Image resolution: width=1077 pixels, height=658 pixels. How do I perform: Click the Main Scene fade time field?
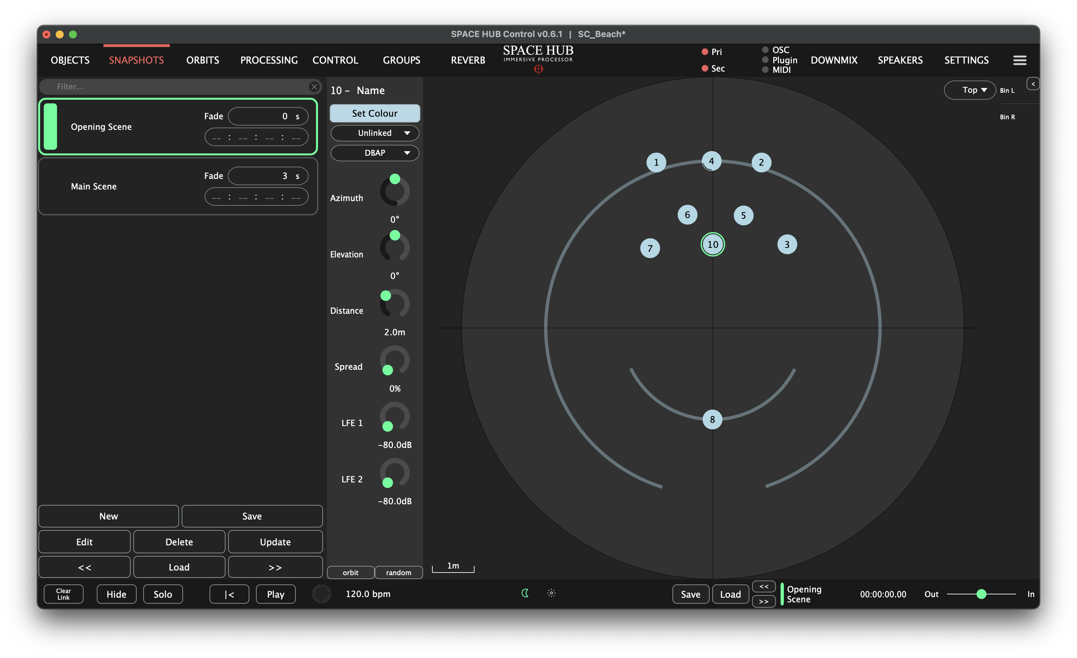[268, 176]
